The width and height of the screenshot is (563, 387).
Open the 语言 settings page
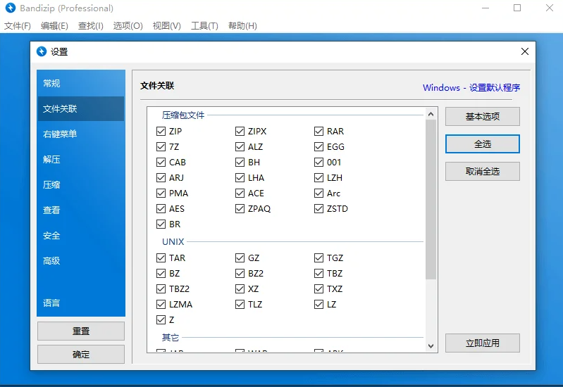(x=81, y=303)
